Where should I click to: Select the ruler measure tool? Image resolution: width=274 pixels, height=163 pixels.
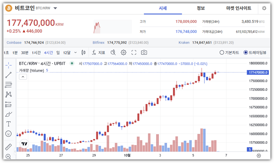9,147
